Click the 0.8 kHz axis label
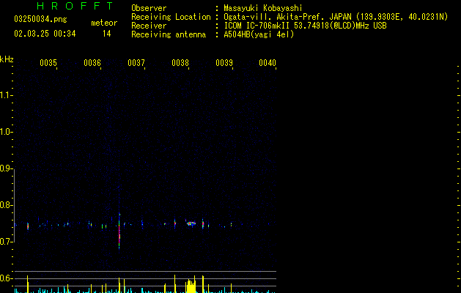This screenshot has height=293, width=461. pos(5,205)
